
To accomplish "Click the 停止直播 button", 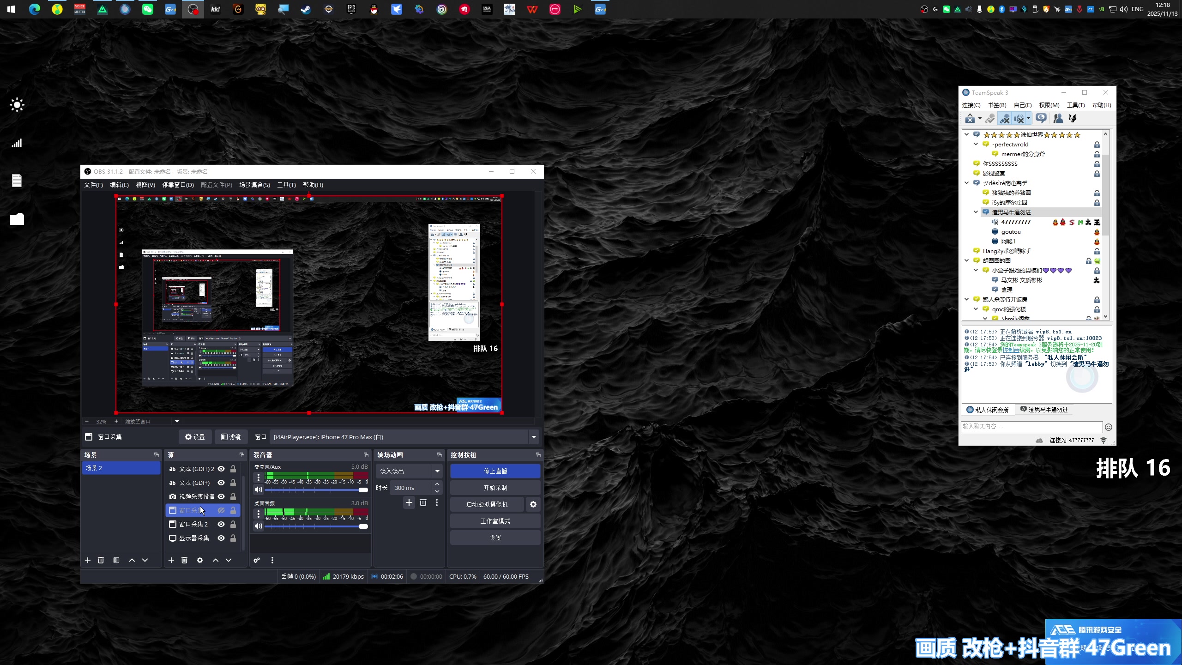I will (495, 471).
